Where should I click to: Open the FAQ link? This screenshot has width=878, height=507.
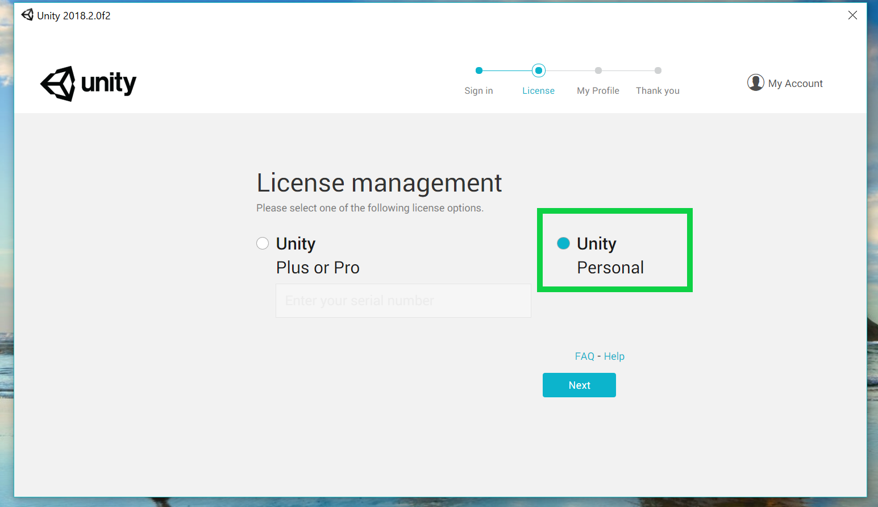pos(584,356)
